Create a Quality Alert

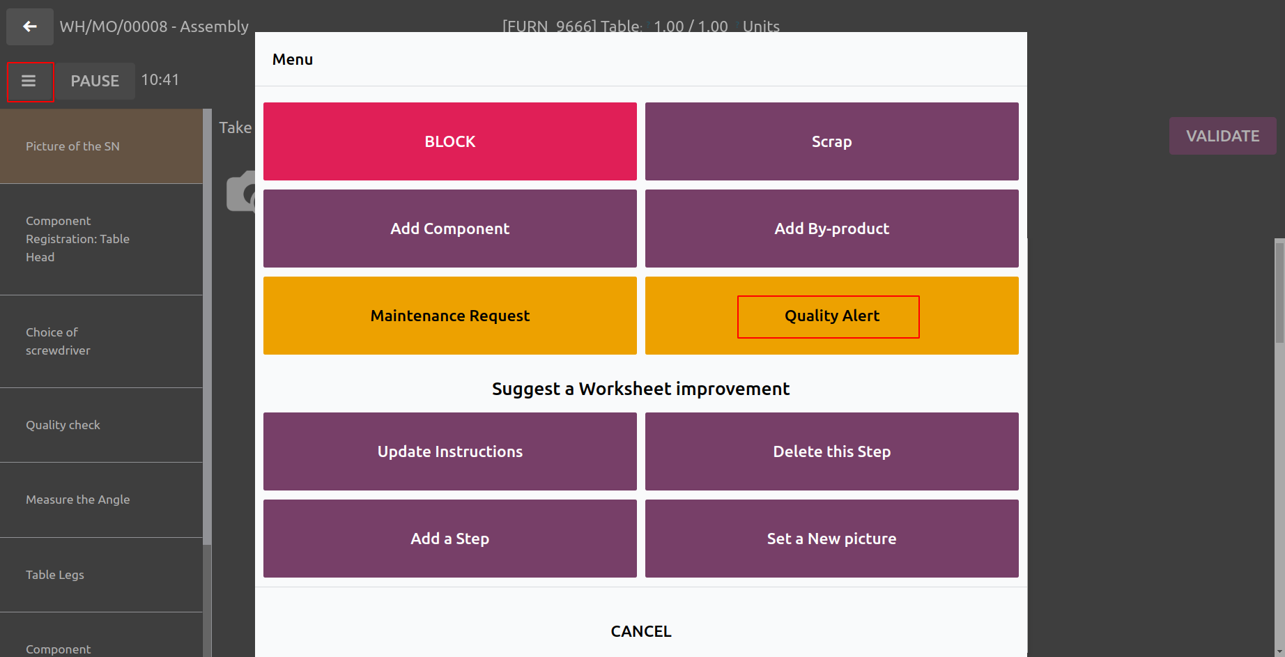(832, 316)
